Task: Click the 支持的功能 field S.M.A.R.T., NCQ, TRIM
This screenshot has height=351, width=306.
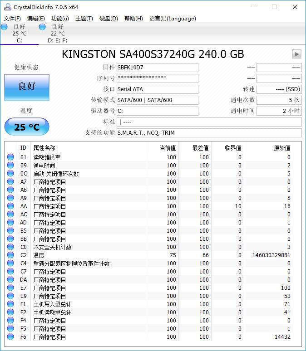Action: tap(209, 133)
